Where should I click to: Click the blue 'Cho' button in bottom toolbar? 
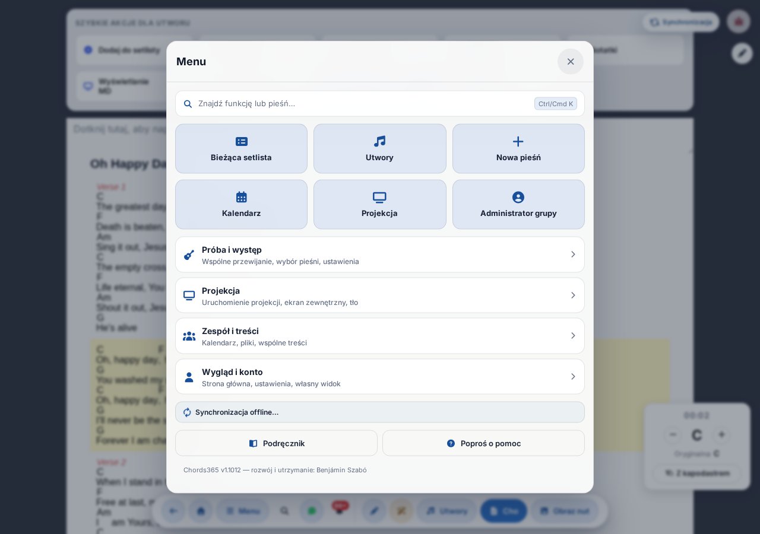click(503, 511)
